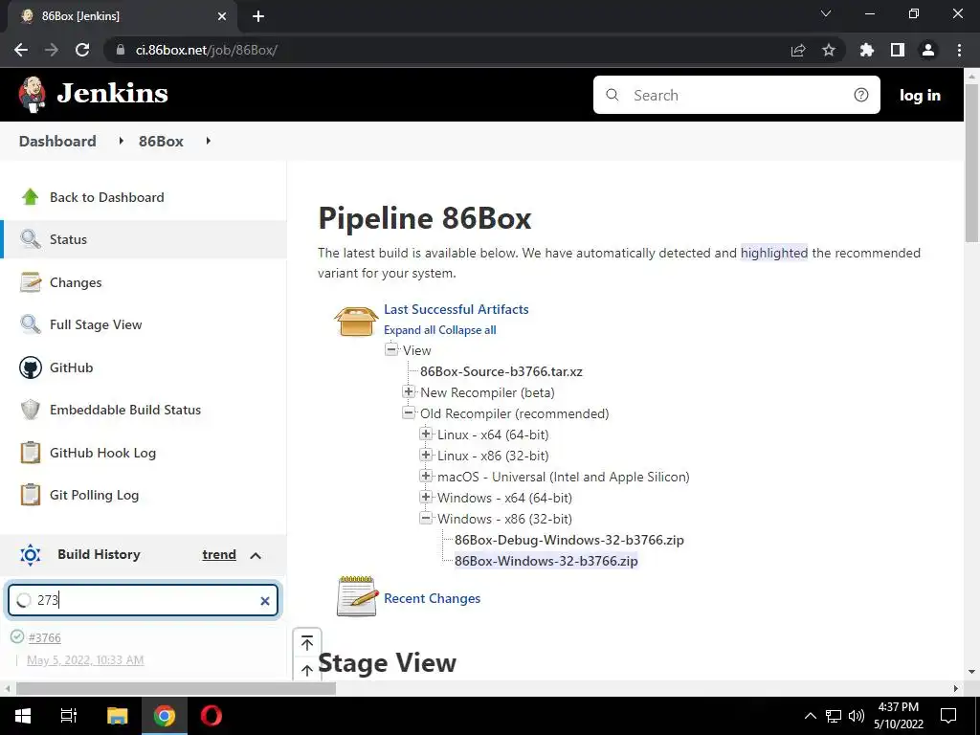Click the search magnifier icon in header
980x735 pixels.
click(612, 95)
